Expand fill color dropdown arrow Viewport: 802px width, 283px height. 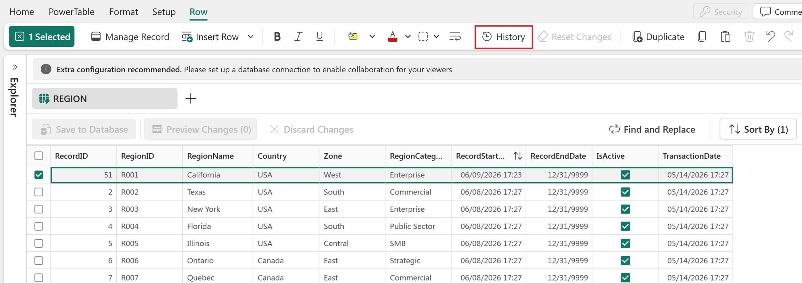tap(372, 36)
